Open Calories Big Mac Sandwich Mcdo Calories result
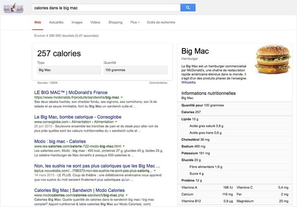This screenshot has width=297, height=207. click(x=80, y=190)
